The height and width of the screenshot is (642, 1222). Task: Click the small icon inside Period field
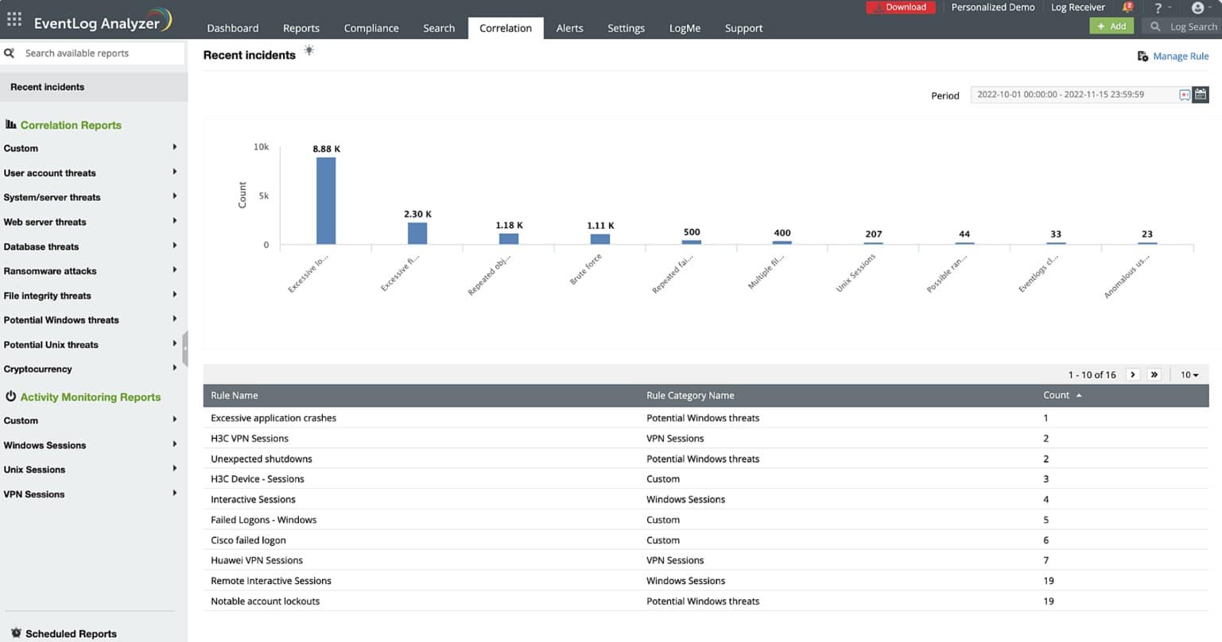pyautogui.click(x=1185, y=95)
